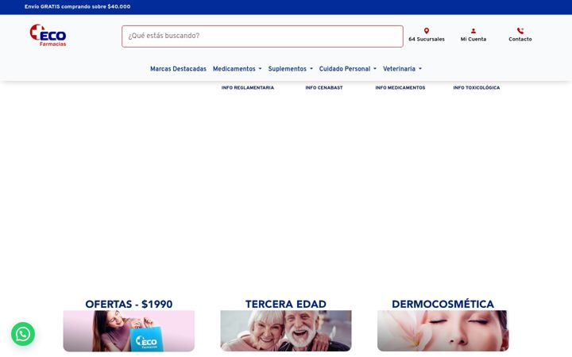Open the 64 Sucursales location pin icon

tap(427, 31)
